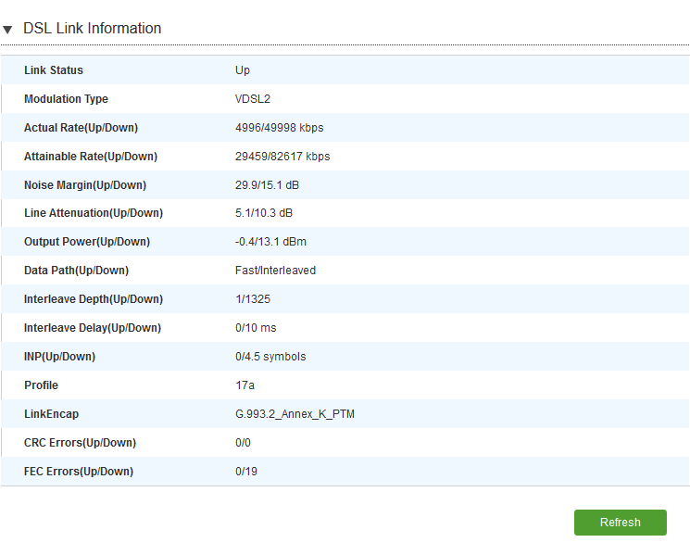This screenshot has width=690, height=555.
Task: Click the 5.1/10.3 dB line attenuation value
Action: (264, 213)
